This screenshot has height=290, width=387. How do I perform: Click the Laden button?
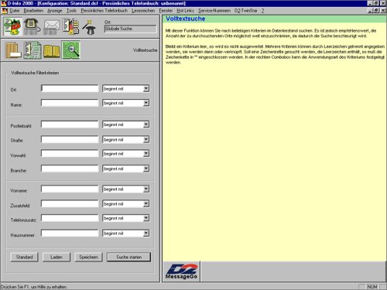click(x=57, y=257)
